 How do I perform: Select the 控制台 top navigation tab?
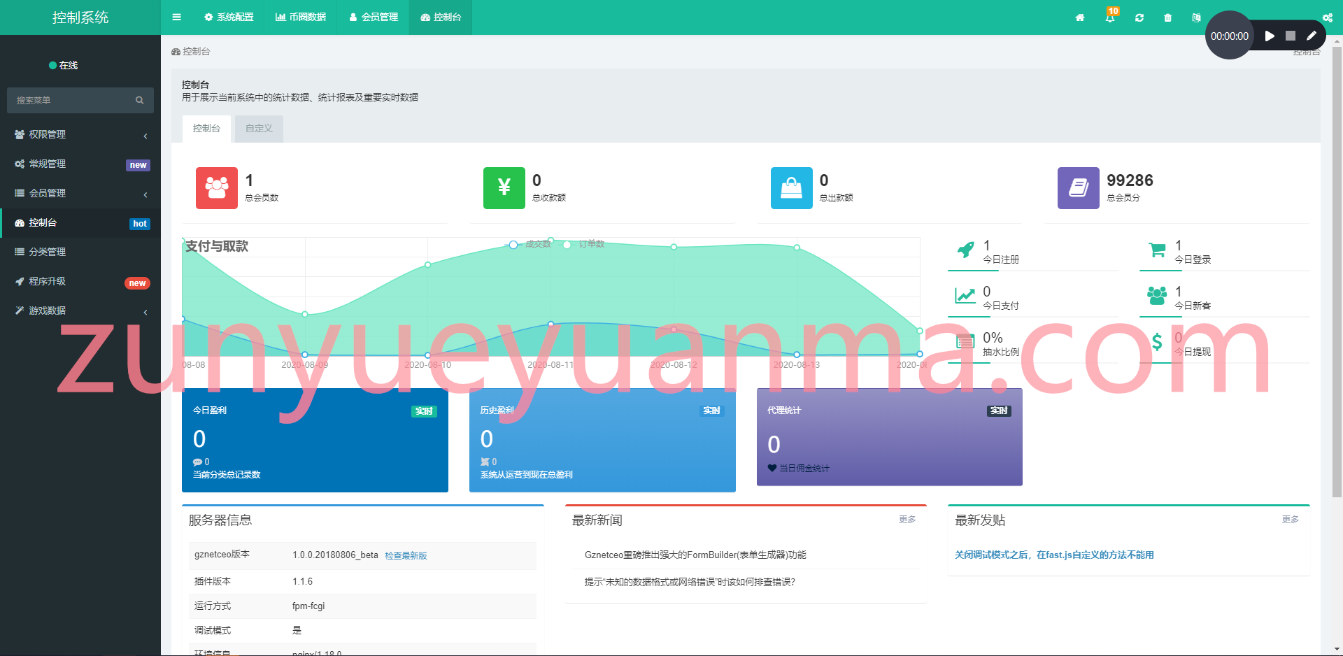[441, 17]
